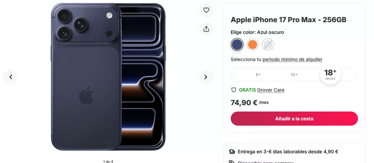Show the next product image
Viewport: 374px width, 163px height.
pyautogui.click(x=206, y=77)
